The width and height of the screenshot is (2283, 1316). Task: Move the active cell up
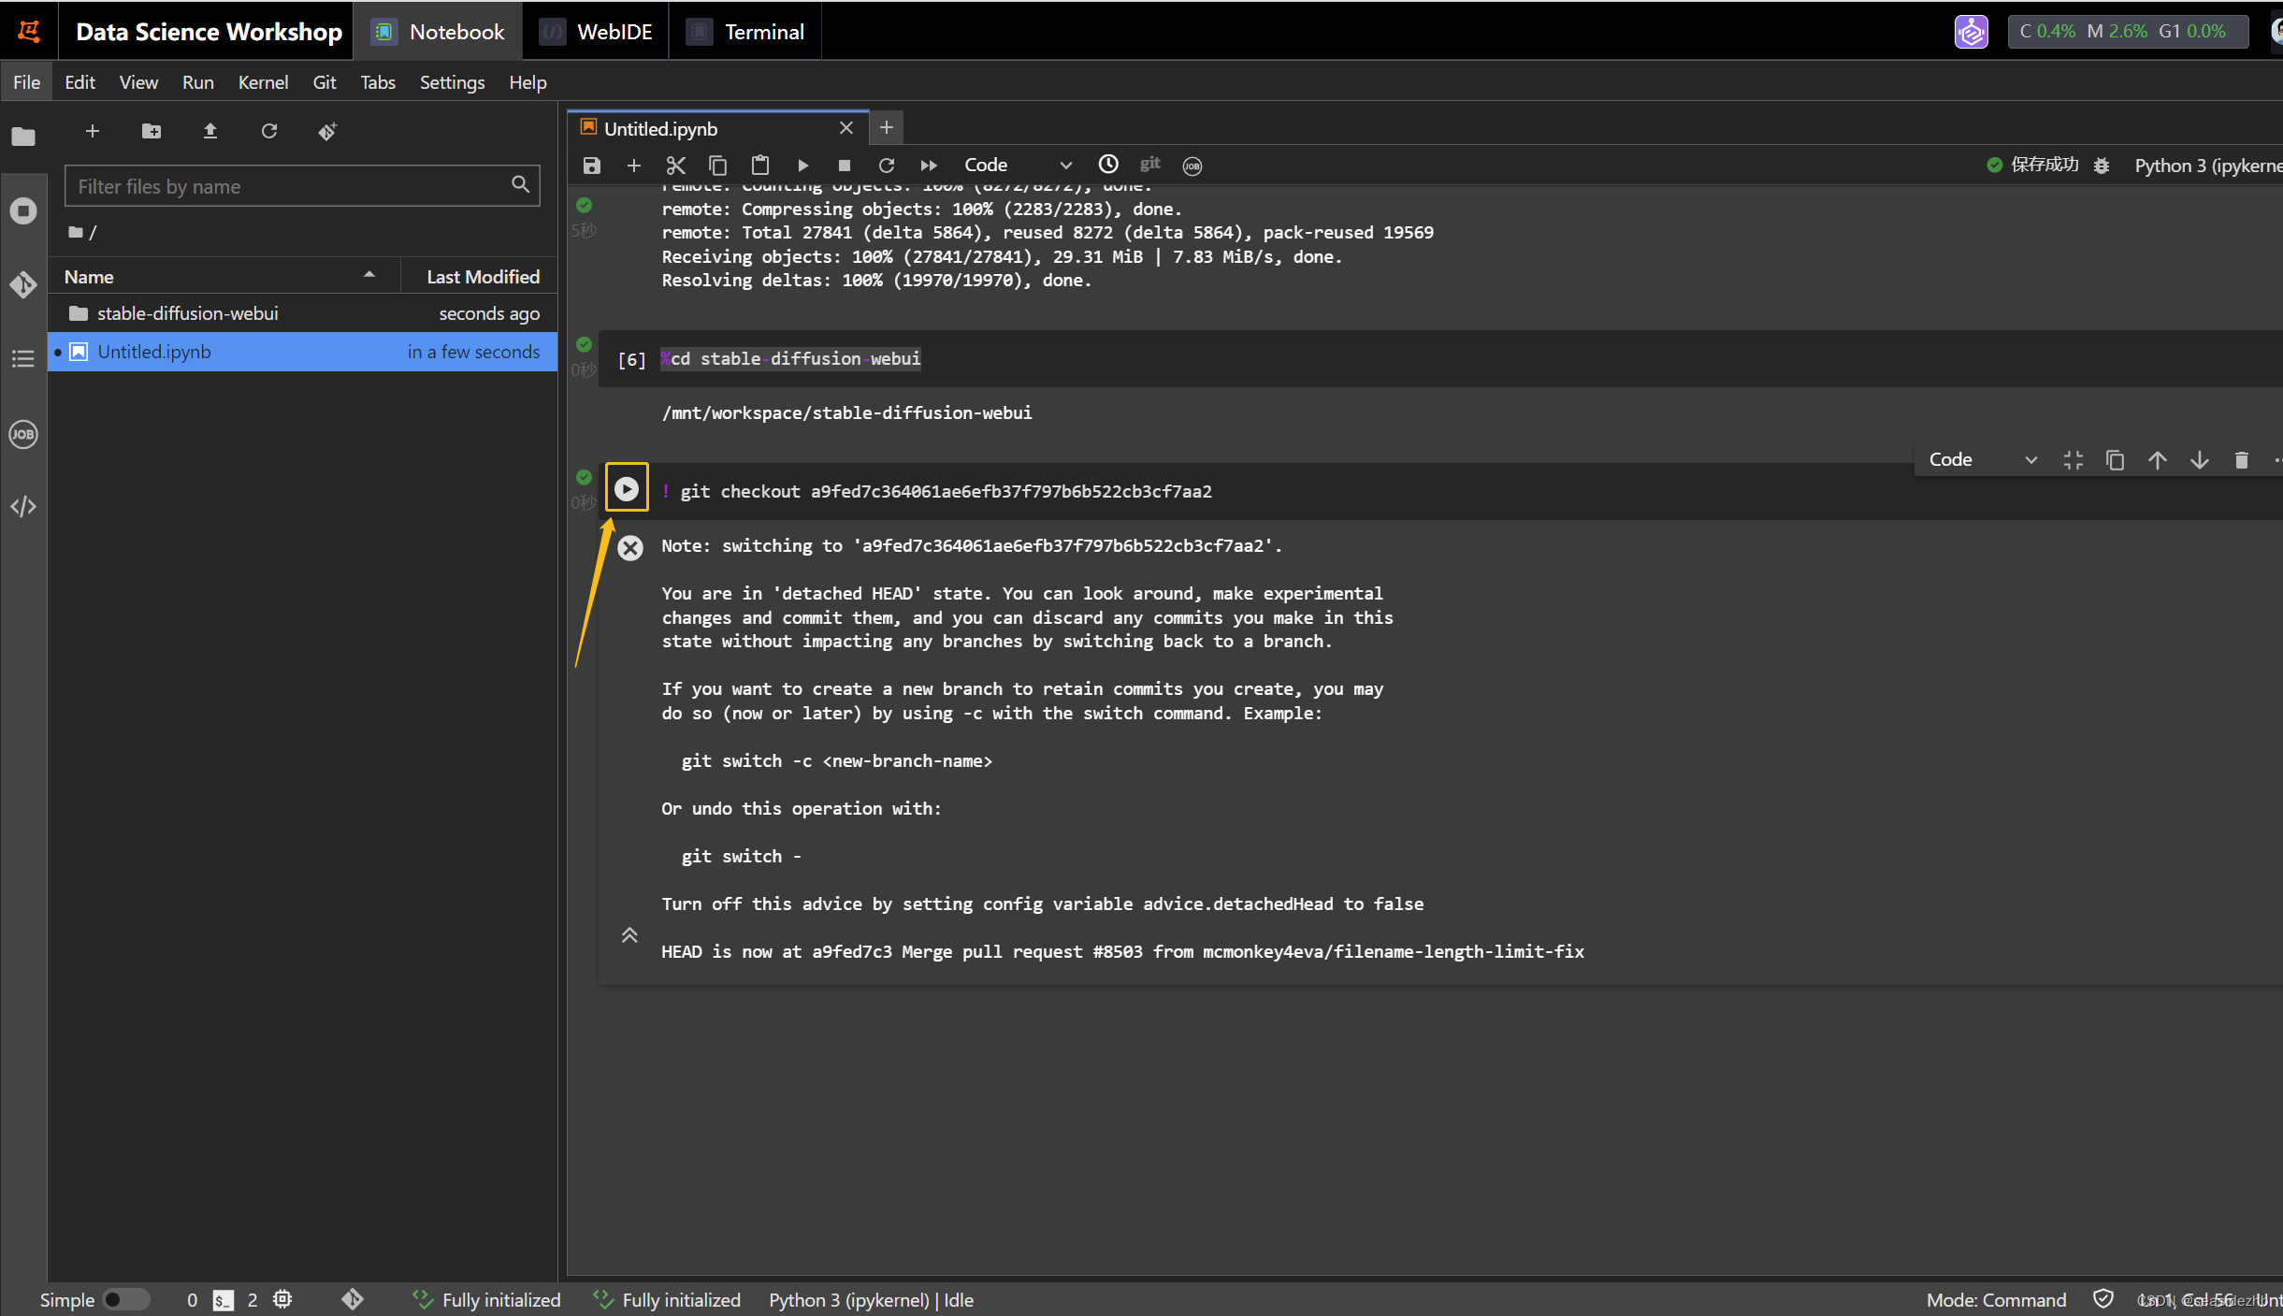pos(2158,460)
